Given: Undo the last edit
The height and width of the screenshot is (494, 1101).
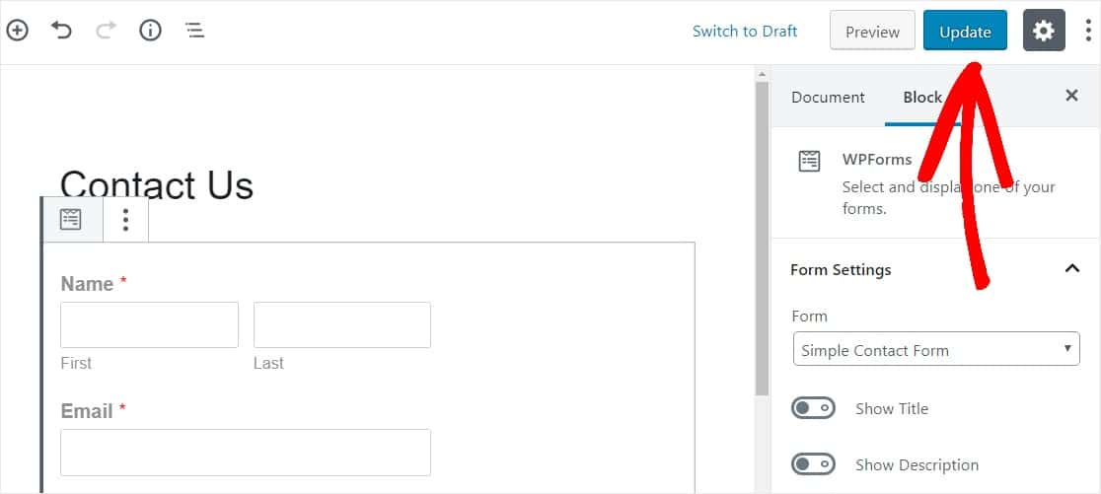Looking at the screenshot, I should click(x=62, y=31).
